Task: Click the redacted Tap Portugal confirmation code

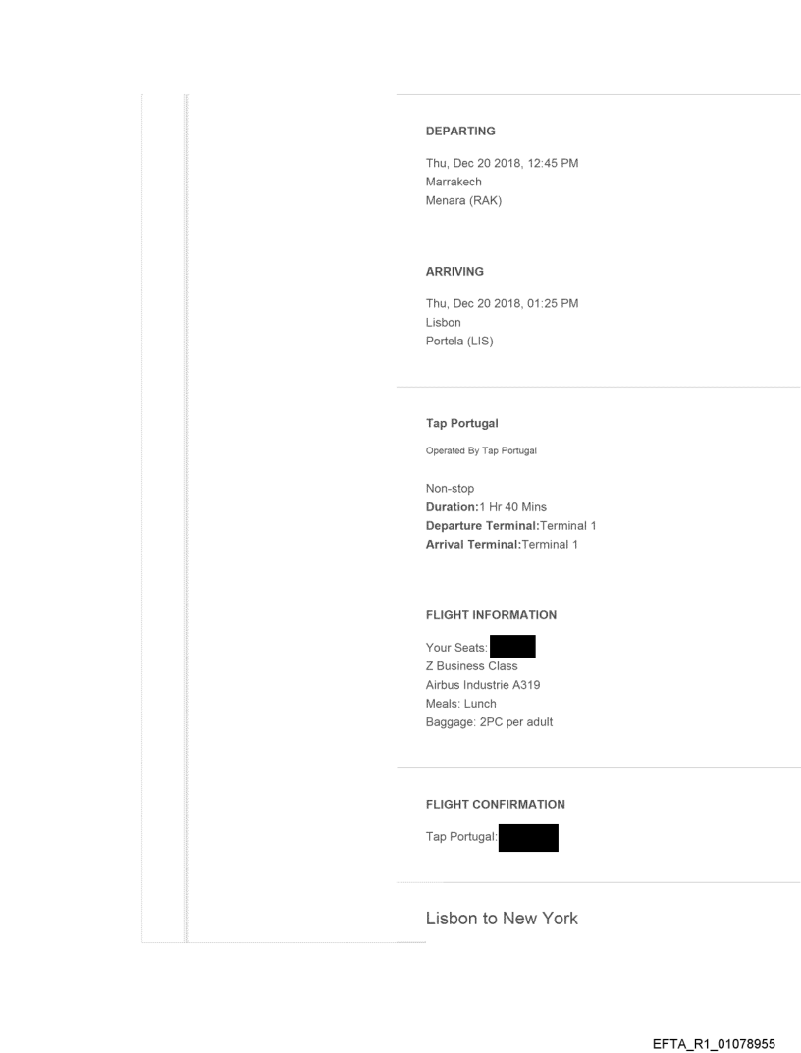Action: point(528,837)
